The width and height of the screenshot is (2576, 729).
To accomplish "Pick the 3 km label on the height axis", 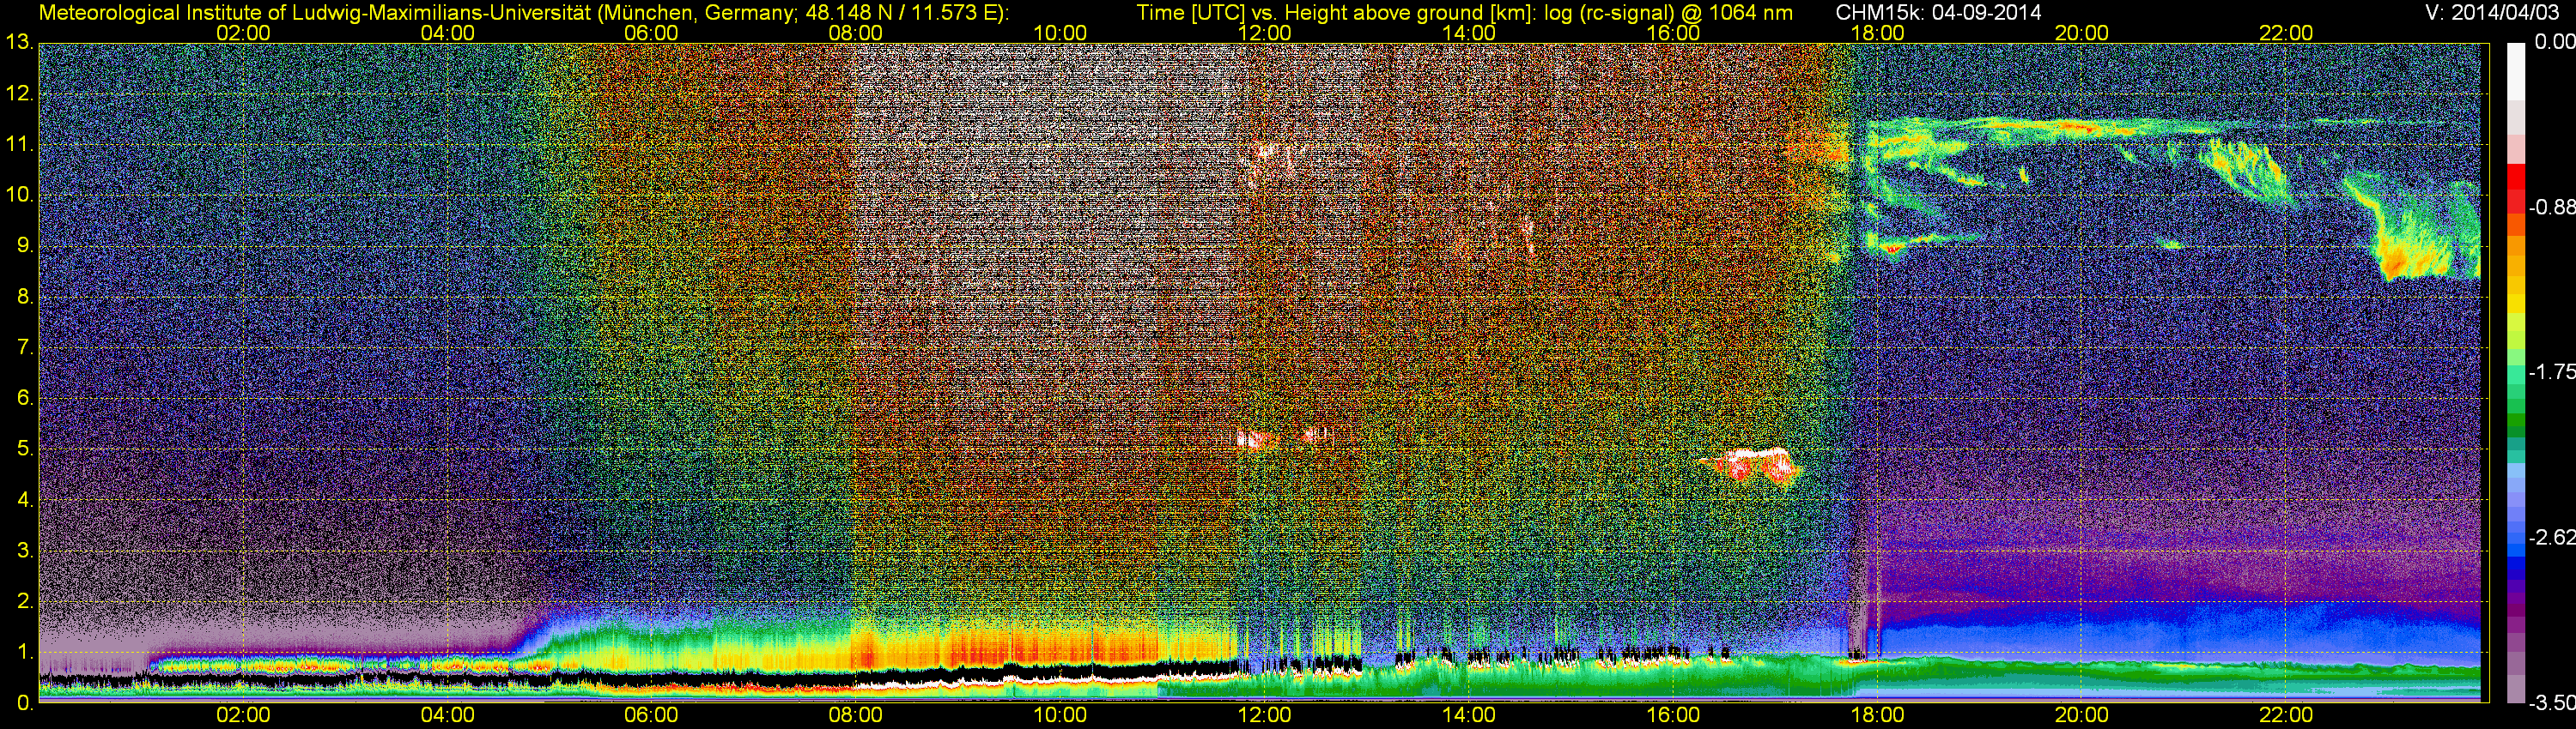I will (x=24, y=551).
